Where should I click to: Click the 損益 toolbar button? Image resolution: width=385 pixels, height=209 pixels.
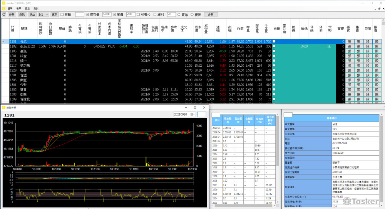click(32, 15)
